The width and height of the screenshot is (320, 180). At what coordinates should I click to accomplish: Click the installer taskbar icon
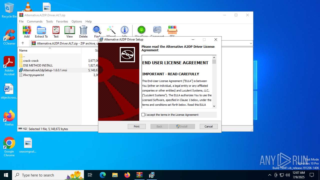(151, 175)
